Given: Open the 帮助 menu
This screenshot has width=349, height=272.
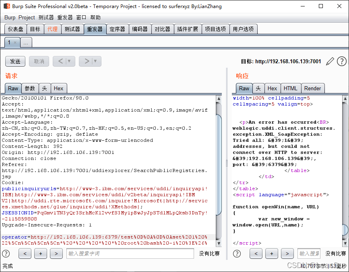Looking at the screenshot, I should 95,17.
